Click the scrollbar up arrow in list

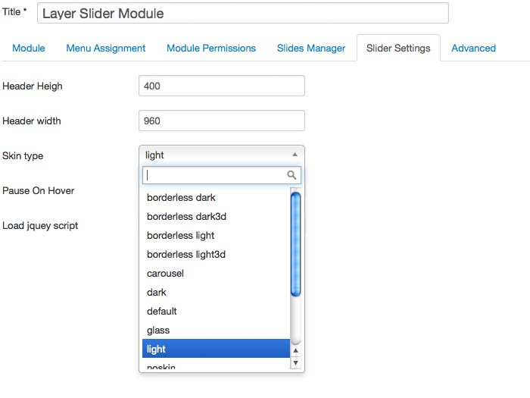tap(296, 352)
